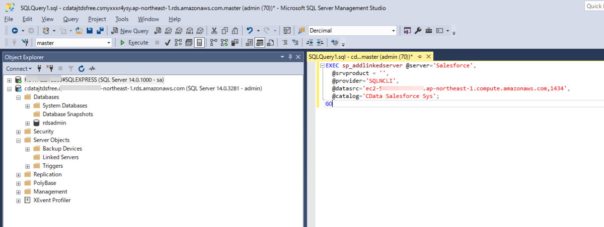Click the Properties wrench icon
Viewport: 604px width, 227px height.
click(418, 31)
